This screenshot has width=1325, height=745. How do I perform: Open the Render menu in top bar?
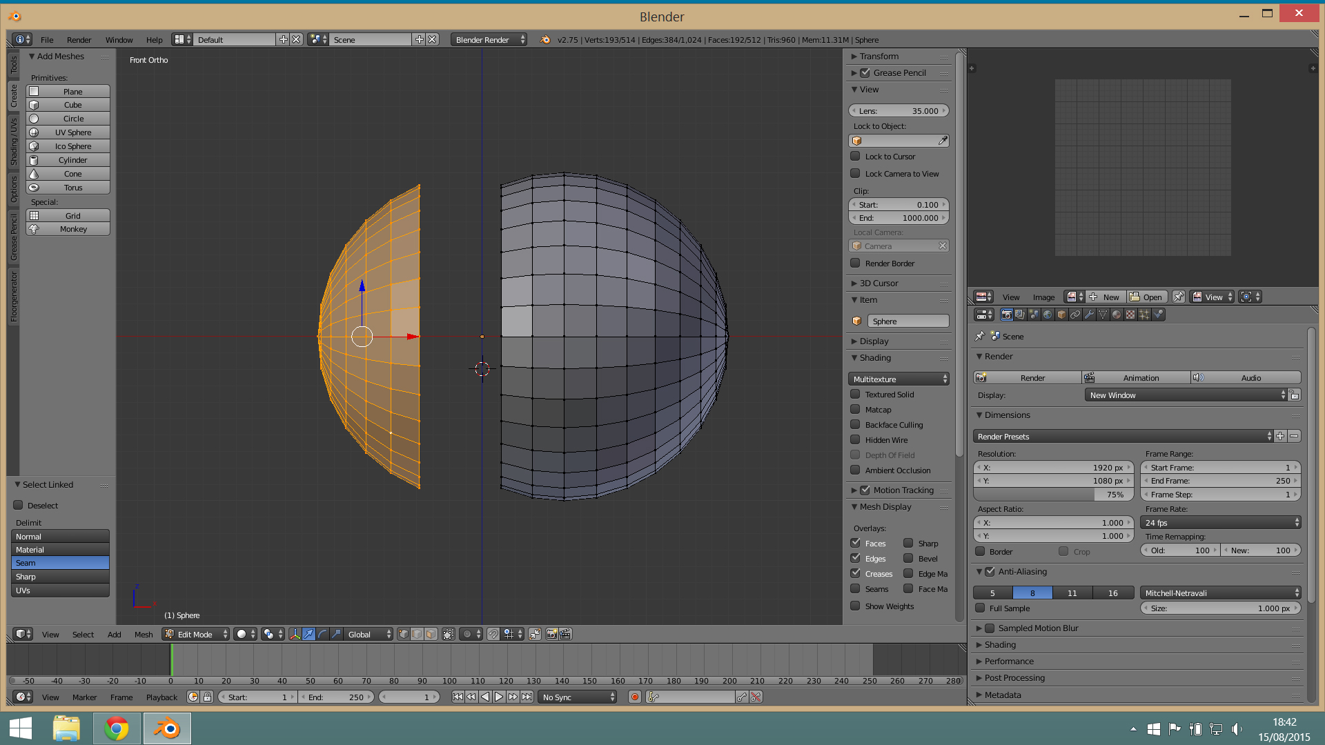coord(79,40)
